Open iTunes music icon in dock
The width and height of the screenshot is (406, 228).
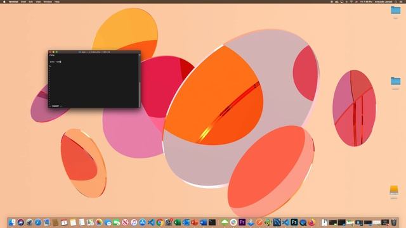coord(134,222)
